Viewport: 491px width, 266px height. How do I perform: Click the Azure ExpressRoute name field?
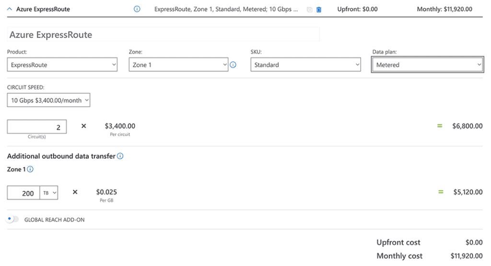tap(163, 35)
